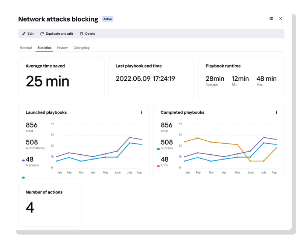Open the History tab
308x244 pixels.
coord(63,48)
